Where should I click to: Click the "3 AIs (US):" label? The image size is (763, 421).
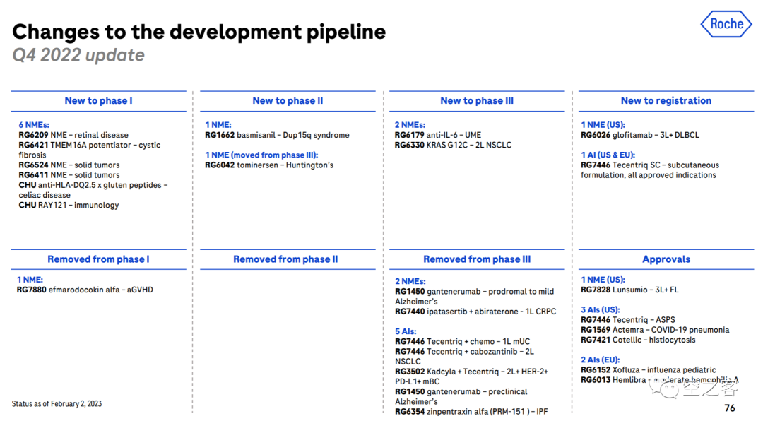601,309
